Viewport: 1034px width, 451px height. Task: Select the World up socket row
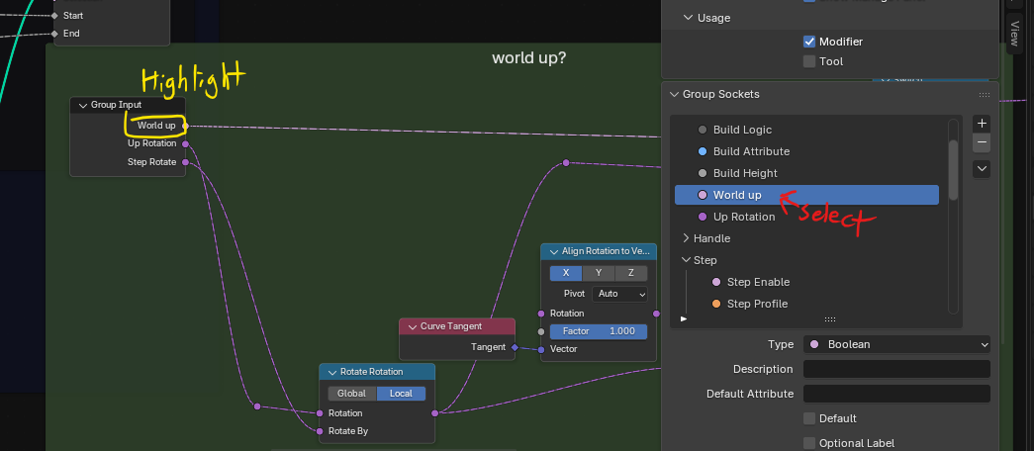click(806, 195)
